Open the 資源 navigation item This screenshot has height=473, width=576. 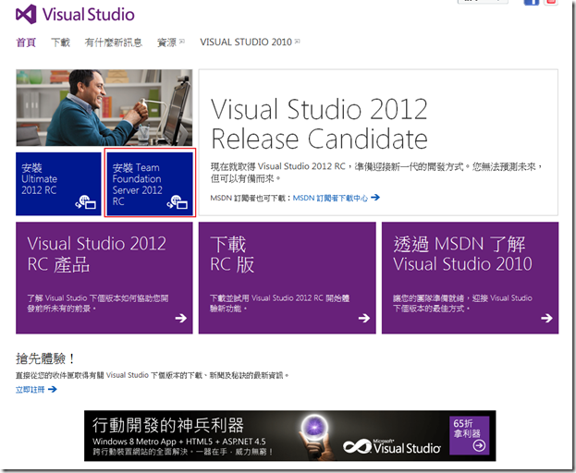coord(166,42)
